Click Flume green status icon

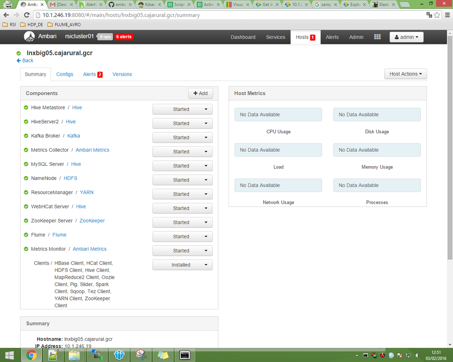tap(26, 235)
